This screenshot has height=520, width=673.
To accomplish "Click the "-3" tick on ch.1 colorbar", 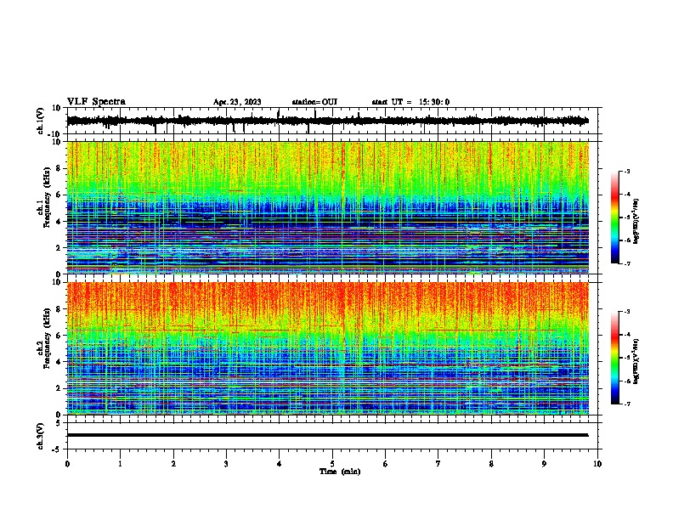I will pyautogui.click(x=626, y=172).
